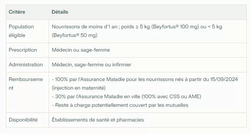This screenshot has height=134, width=251.
Task: Click Médecin, sage-femme ou infirmier cell
Action: (x=92, y=65)
